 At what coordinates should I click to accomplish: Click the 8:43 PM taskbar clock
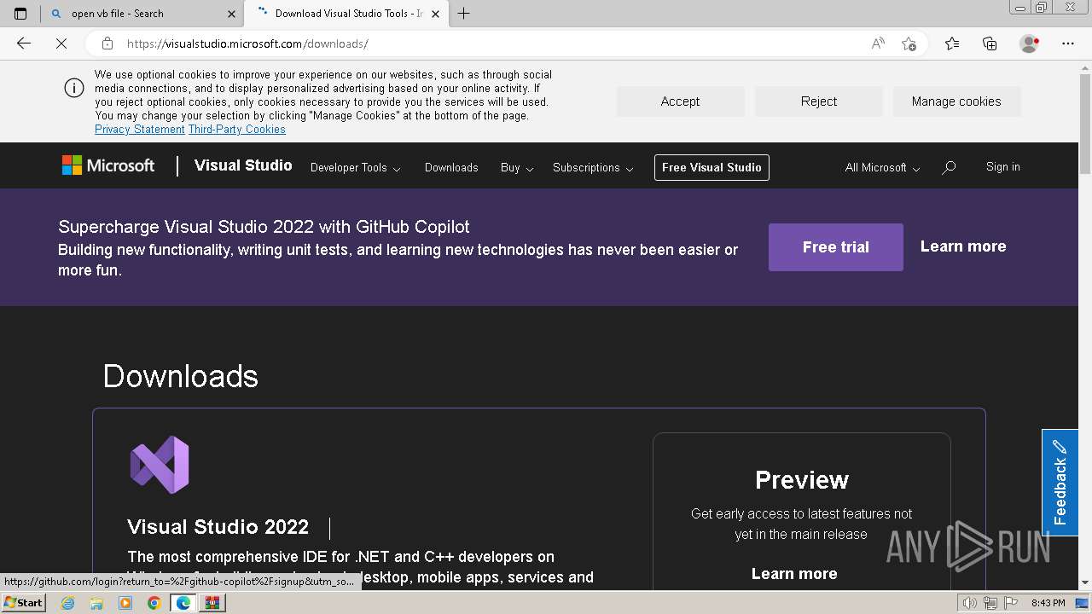(x=1048, y=603)
